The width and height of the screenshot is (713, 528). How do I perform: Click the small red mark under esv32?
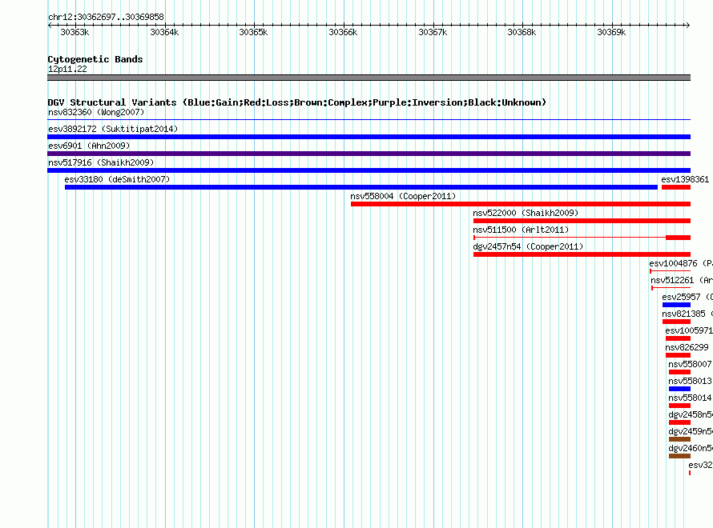690,473
